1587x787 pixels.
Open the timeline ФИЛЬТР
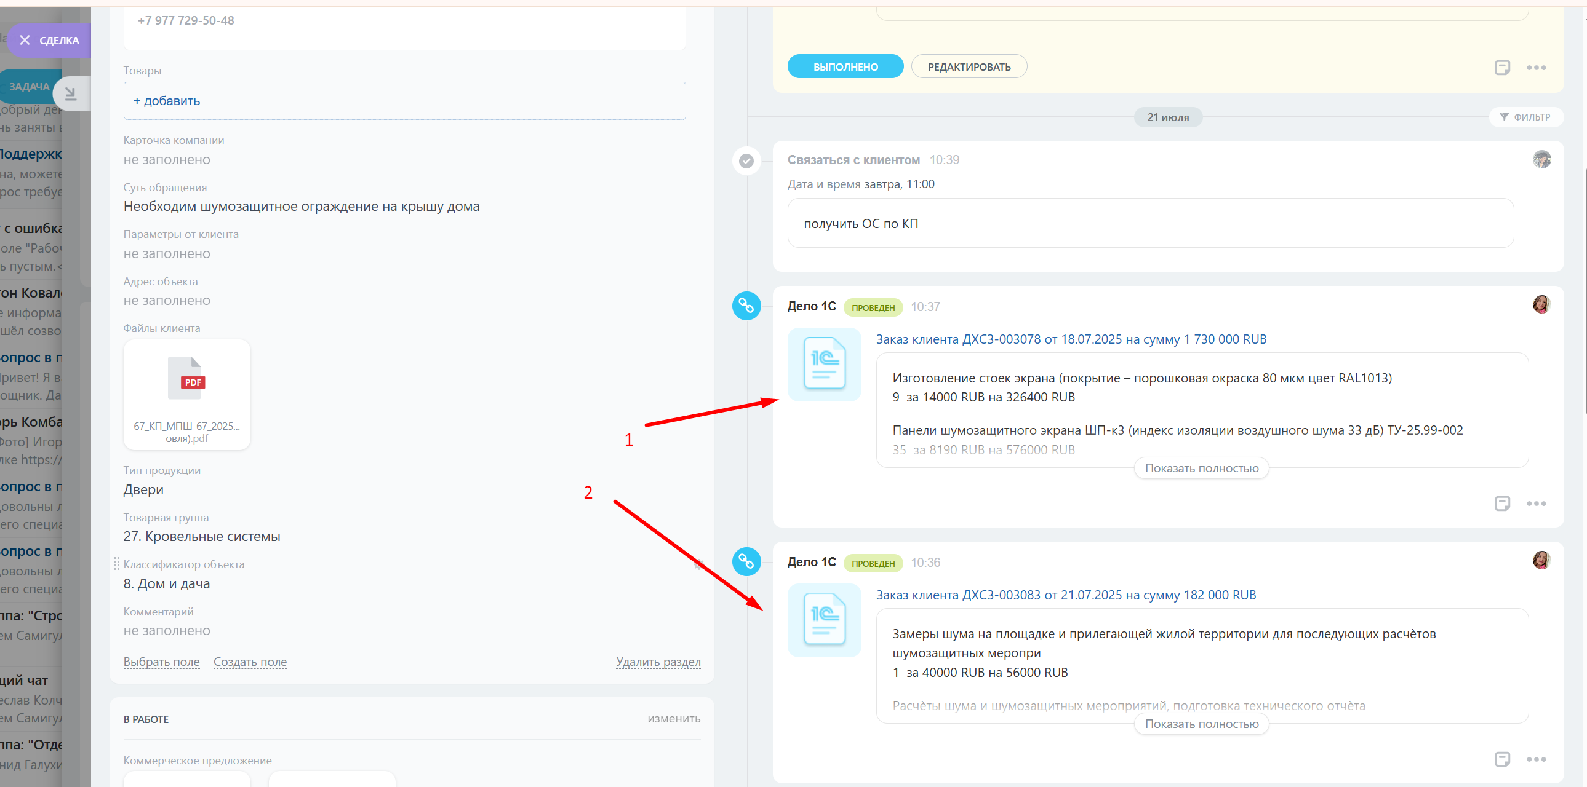[1525, 117]
